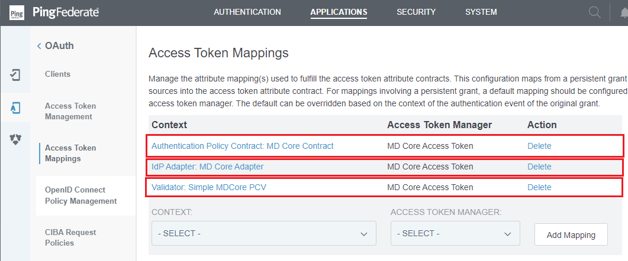Switch to the AUTHENTICATION menu

247,12
